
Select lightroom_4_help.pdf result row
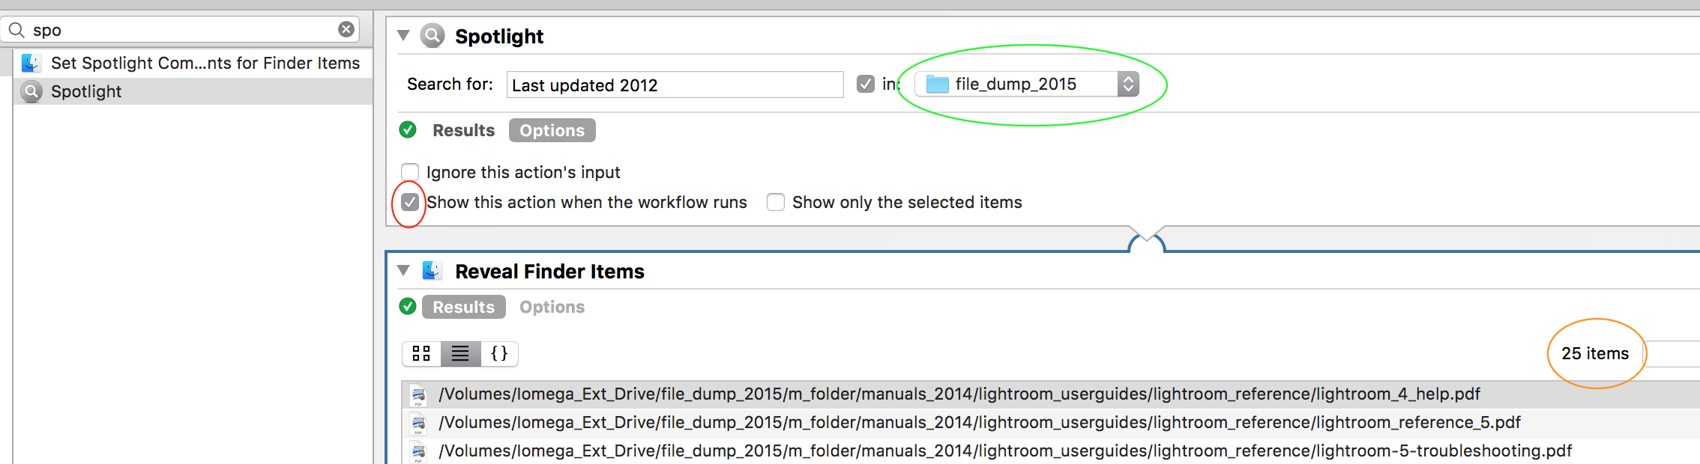(1051, 394)
